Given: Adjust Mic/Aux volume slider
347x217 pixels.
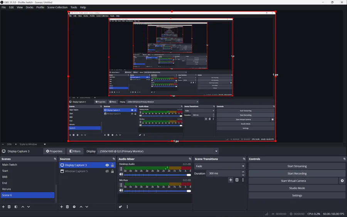Looking at the screenshot, I should coord(157,191).
